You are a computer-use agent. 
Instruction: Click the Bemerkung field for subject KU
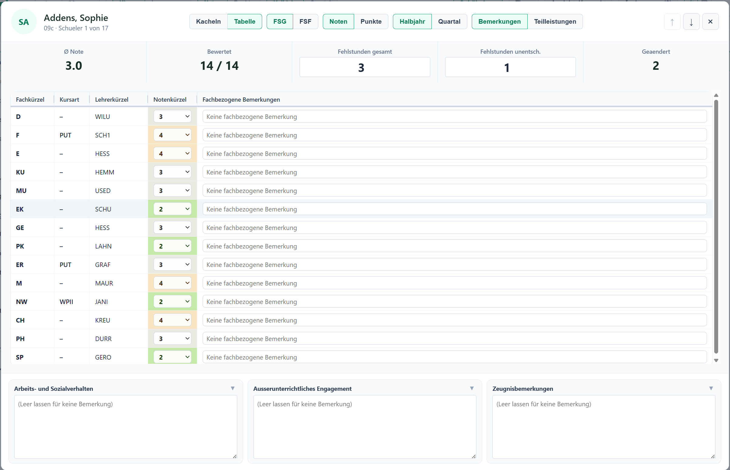(x=455, y=172)
